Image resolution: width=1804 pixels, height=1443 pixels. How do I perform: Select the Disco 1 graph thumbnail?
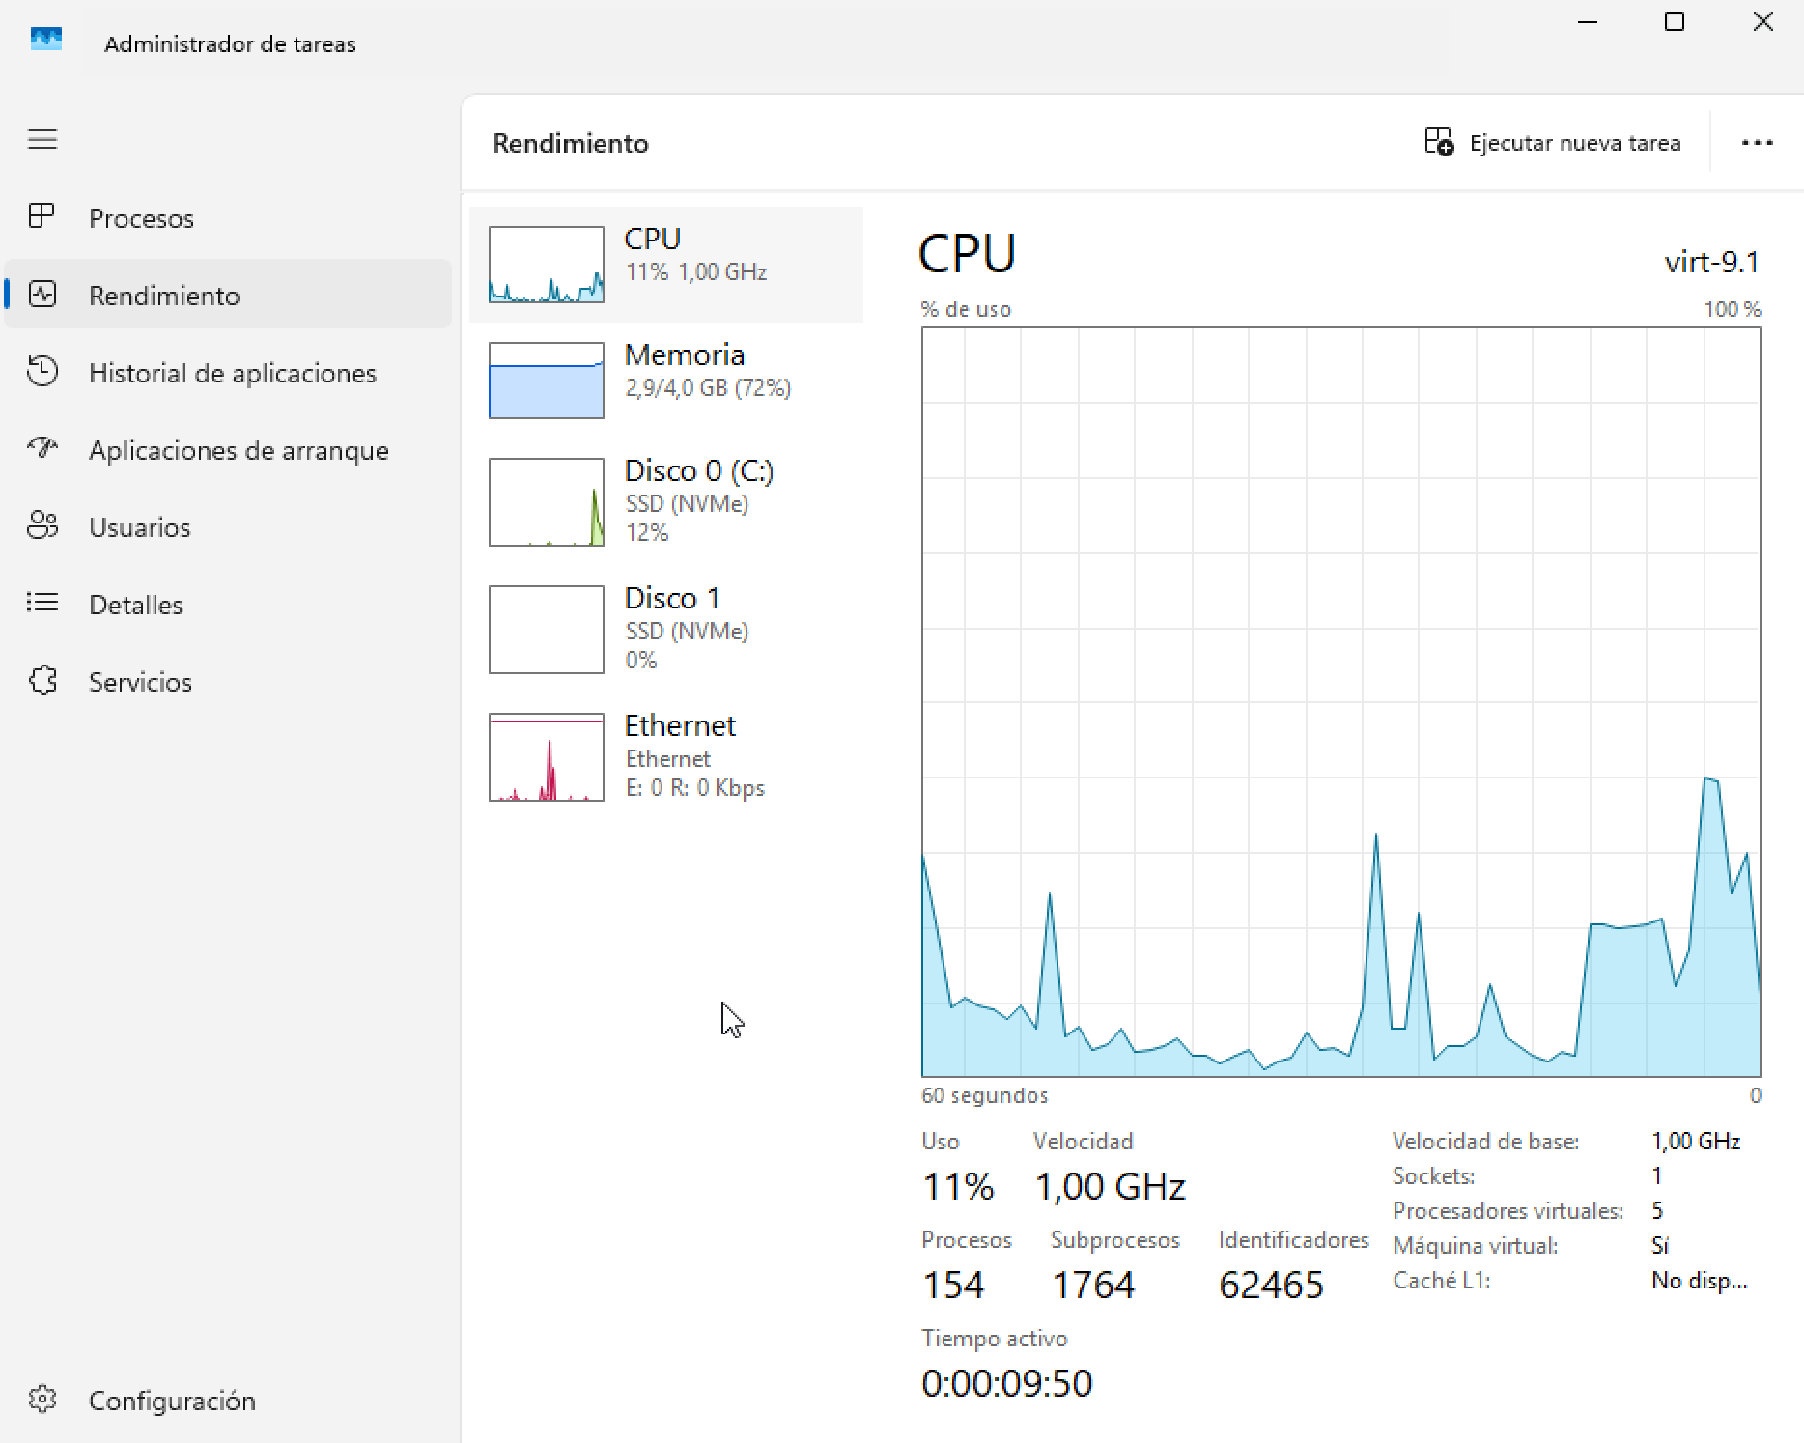point(547,630)
